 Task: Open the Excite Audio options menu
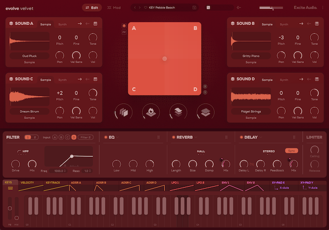pyautogui.click(x=323, y=8)
